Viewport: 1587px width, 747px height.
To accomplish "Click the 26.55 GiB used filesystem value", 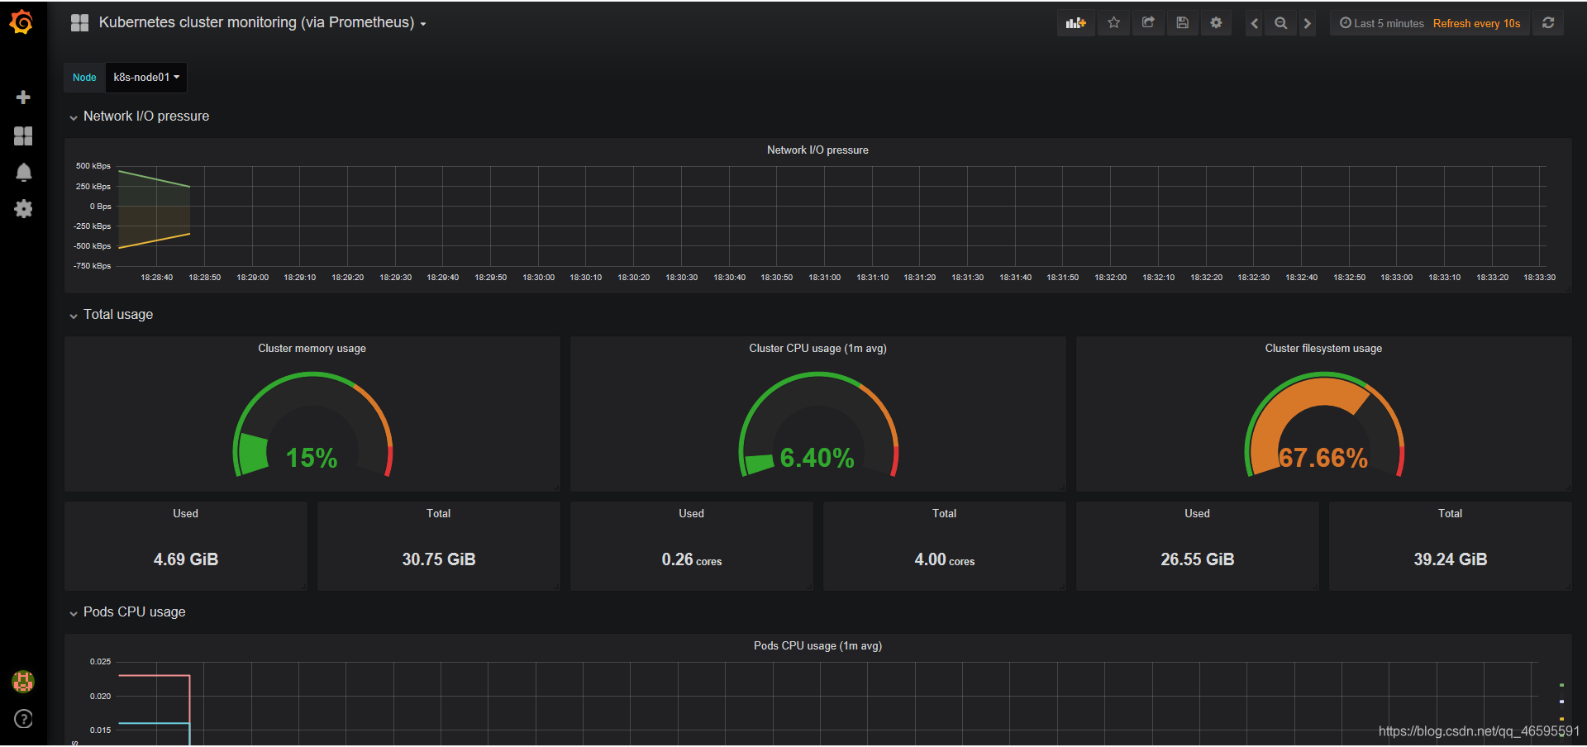I will (x=1198, y=559).
